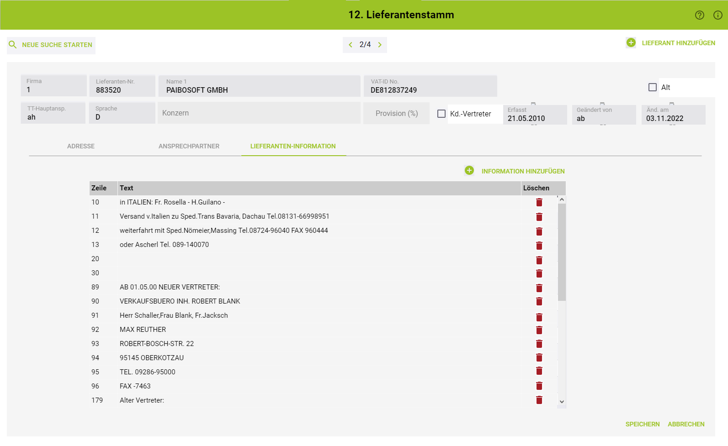Enable the Alt checkbox
This screenshot has width=728, height=446.
pyautogui.click(x=652, y=87)
